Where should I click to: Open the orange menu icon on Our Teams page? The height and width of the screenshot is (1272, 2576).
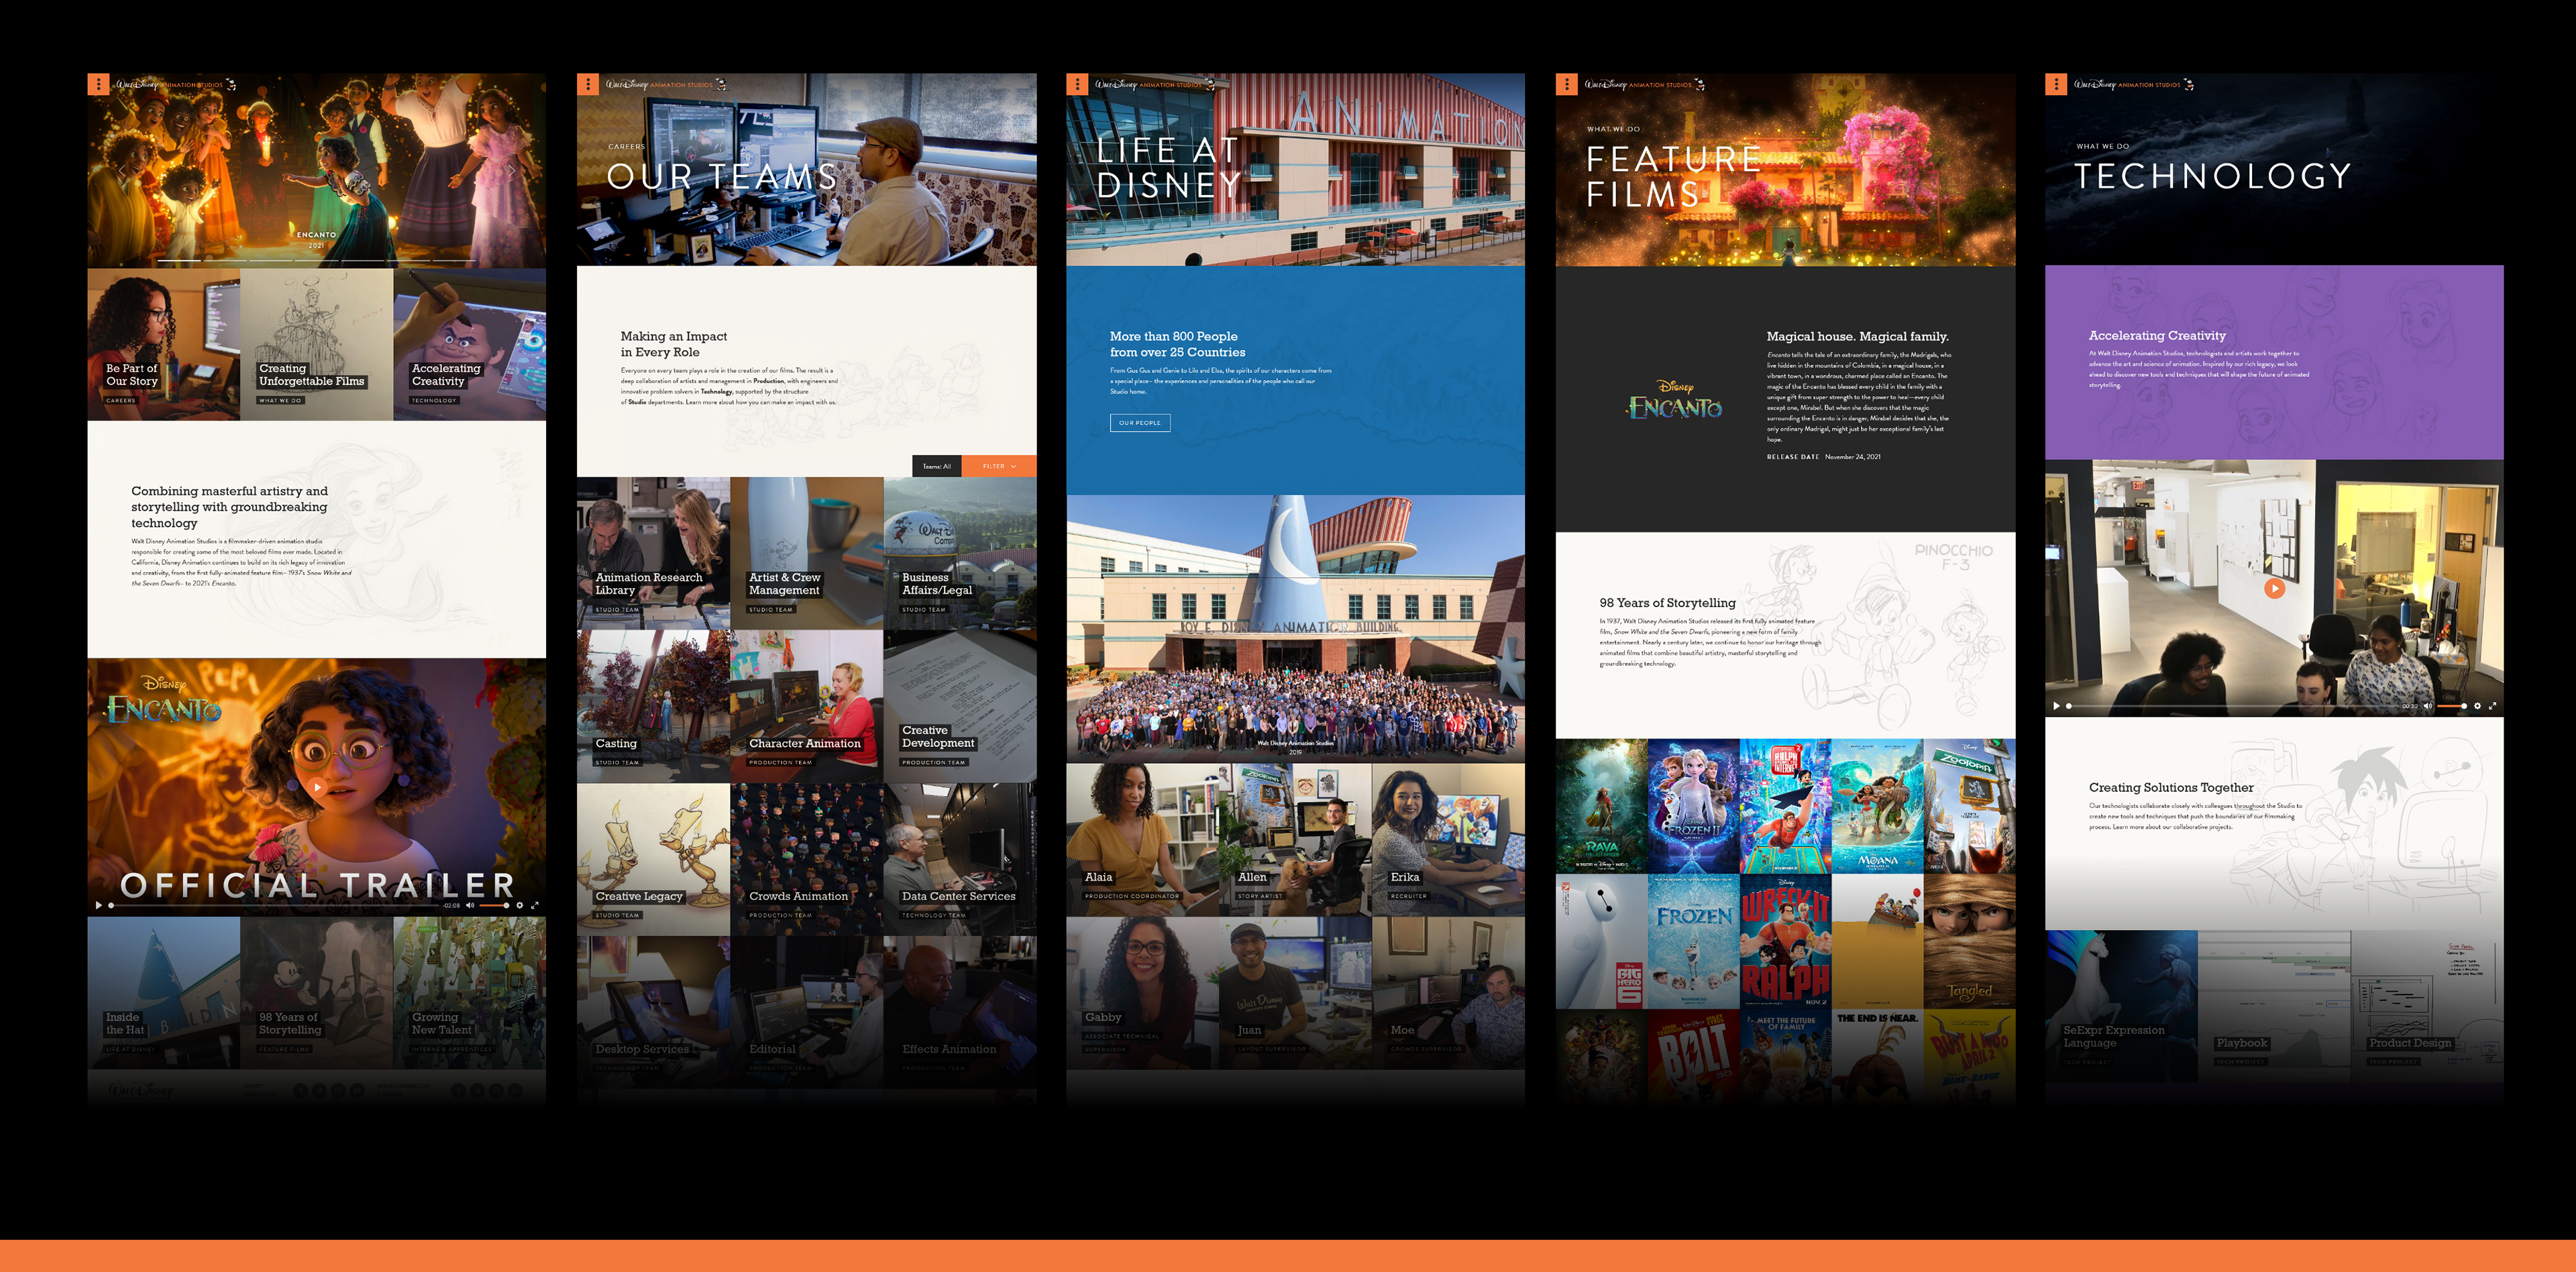click(x=587, y=85)
